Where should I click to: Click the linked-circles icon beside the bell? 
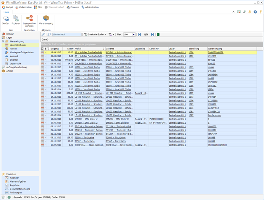point(244,12)
